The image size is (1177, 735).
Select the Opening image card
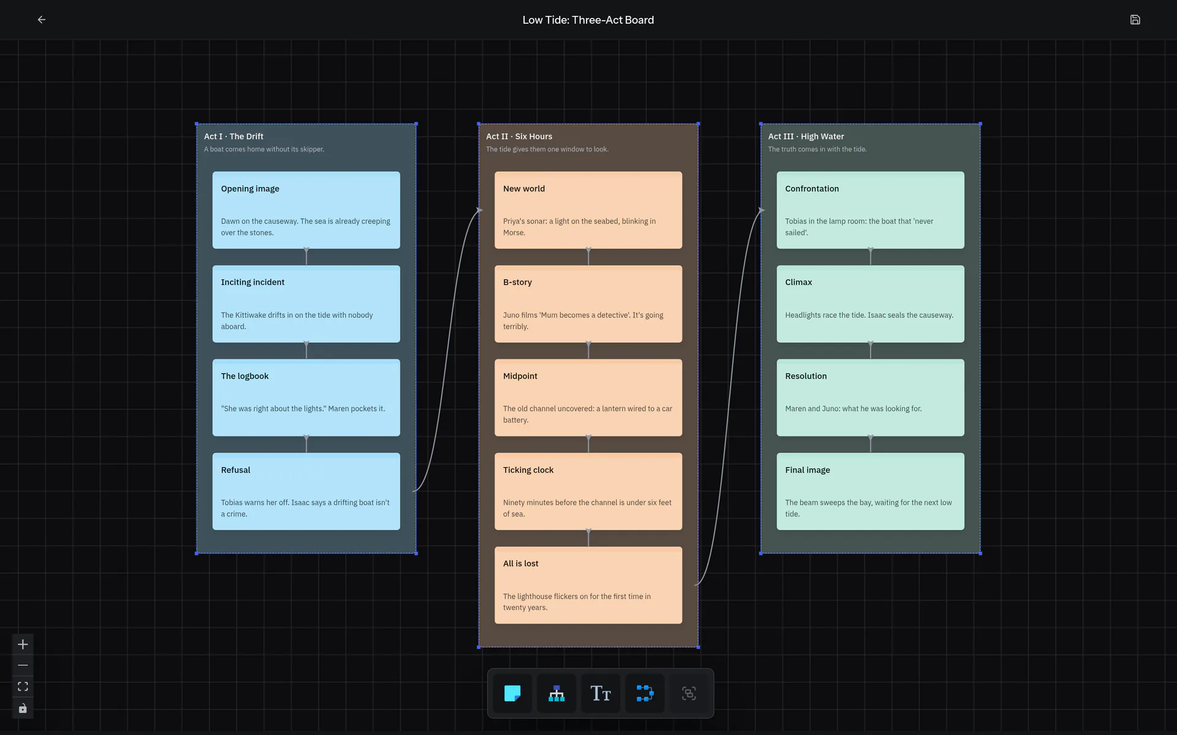point(306,210)
